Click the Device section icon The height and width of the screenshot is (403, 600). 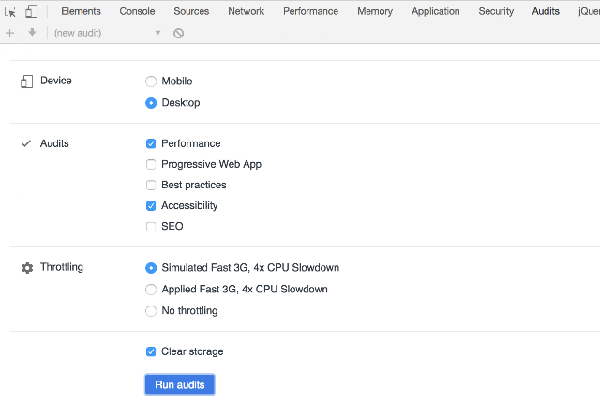click(27, 82)
